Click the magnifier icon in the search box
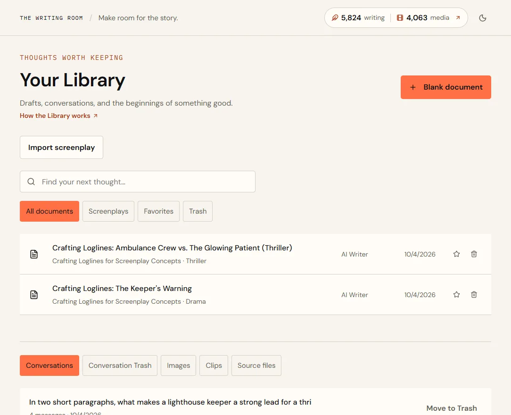Image resolution: width=511 pixels, height=415 pixels. 31,182
